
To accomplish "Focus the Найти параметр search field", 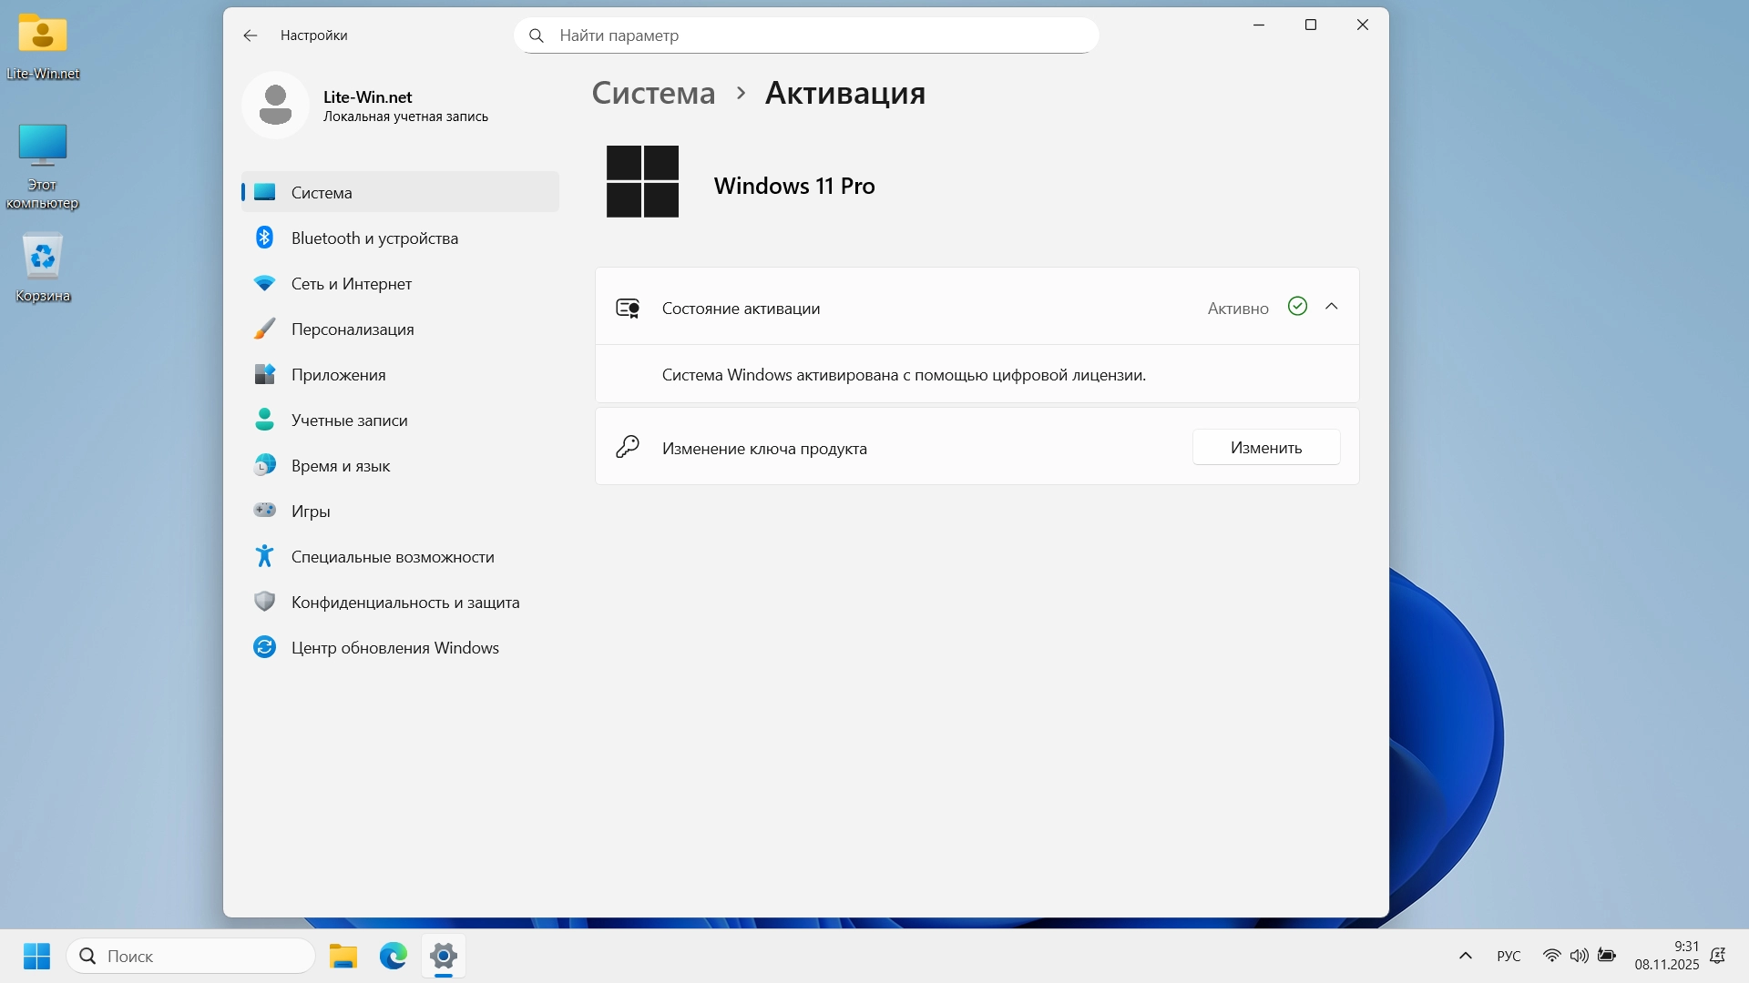I will point(806,35).
